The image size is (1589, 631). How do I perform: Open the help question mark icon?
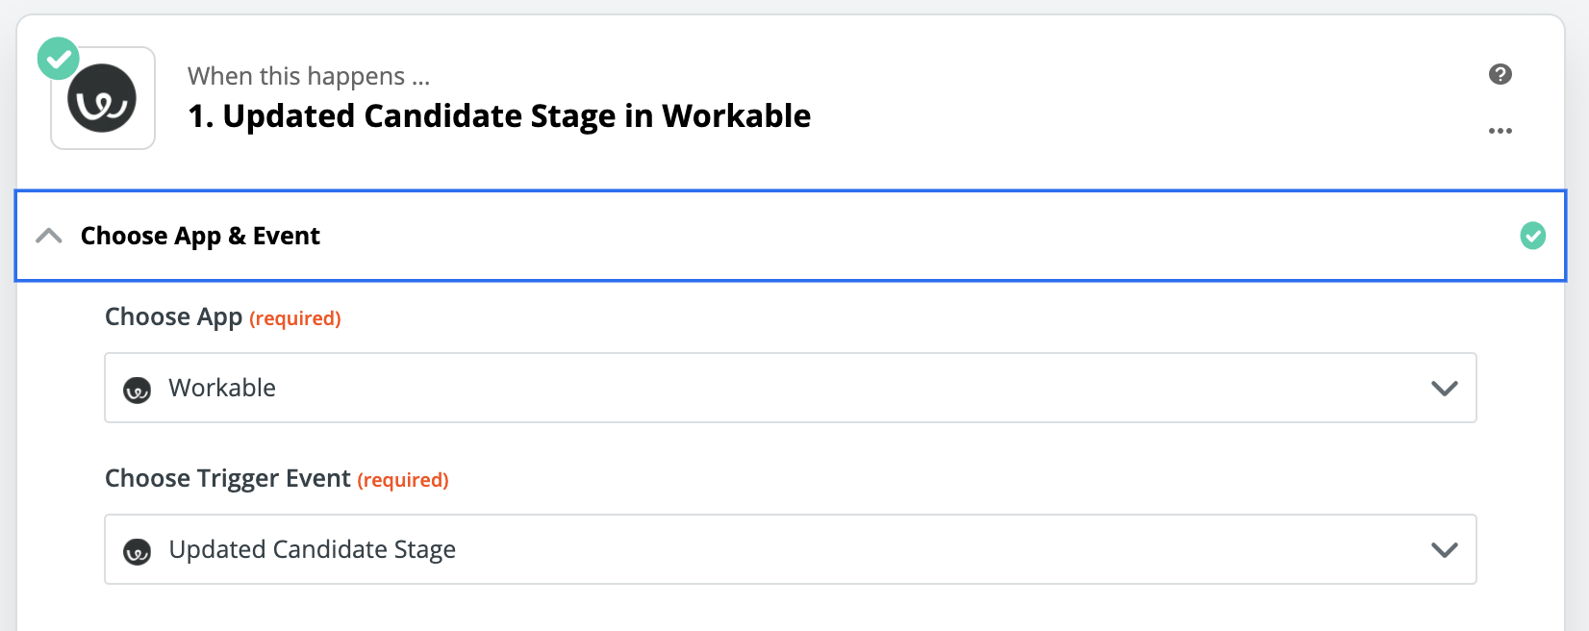point(1501,73)
